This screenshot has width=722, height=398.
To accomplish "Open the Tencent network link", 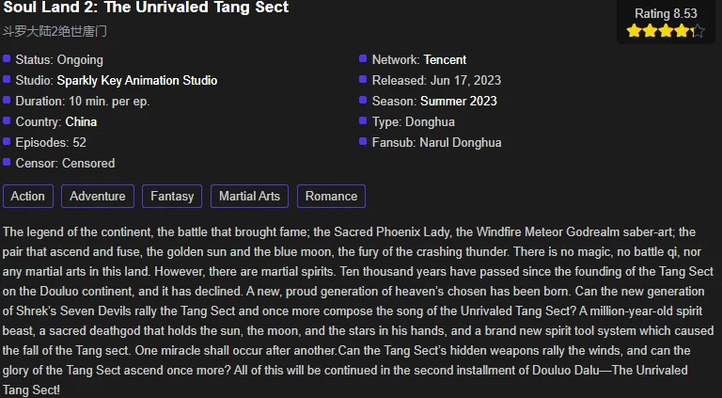I will point(445,60).
